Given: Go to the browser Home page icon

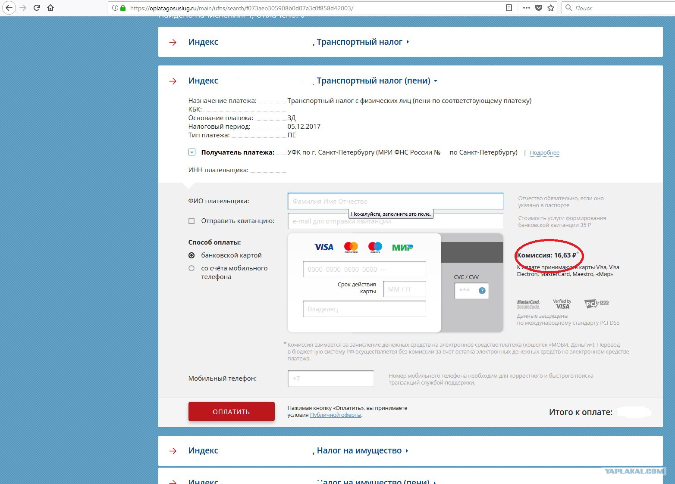Looking at the screenshot, I should (50, 8).
